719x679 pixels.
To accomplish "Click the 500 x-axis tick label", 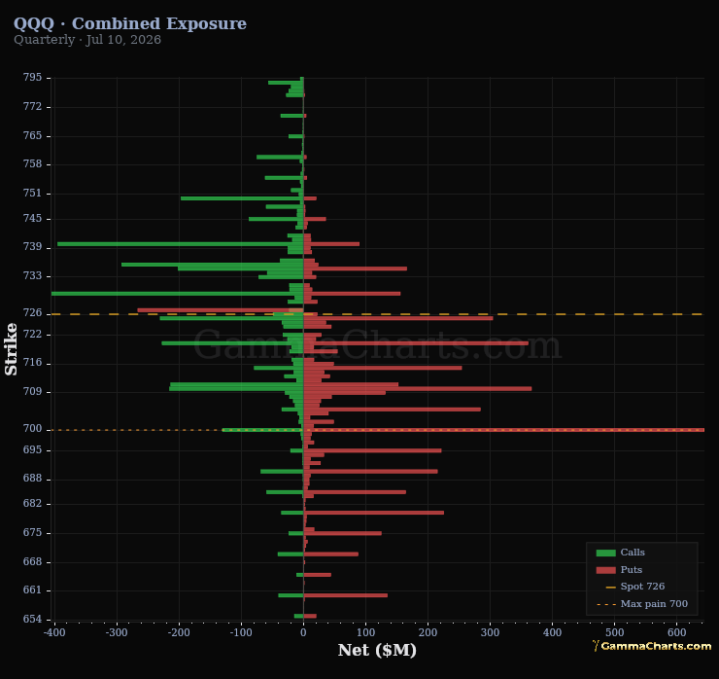I will click(614, 632).
